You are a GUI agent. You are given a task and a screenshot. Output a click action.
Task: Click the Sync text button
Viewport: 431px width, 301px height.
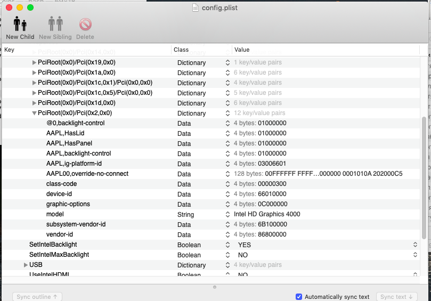[x=397, y=297]
